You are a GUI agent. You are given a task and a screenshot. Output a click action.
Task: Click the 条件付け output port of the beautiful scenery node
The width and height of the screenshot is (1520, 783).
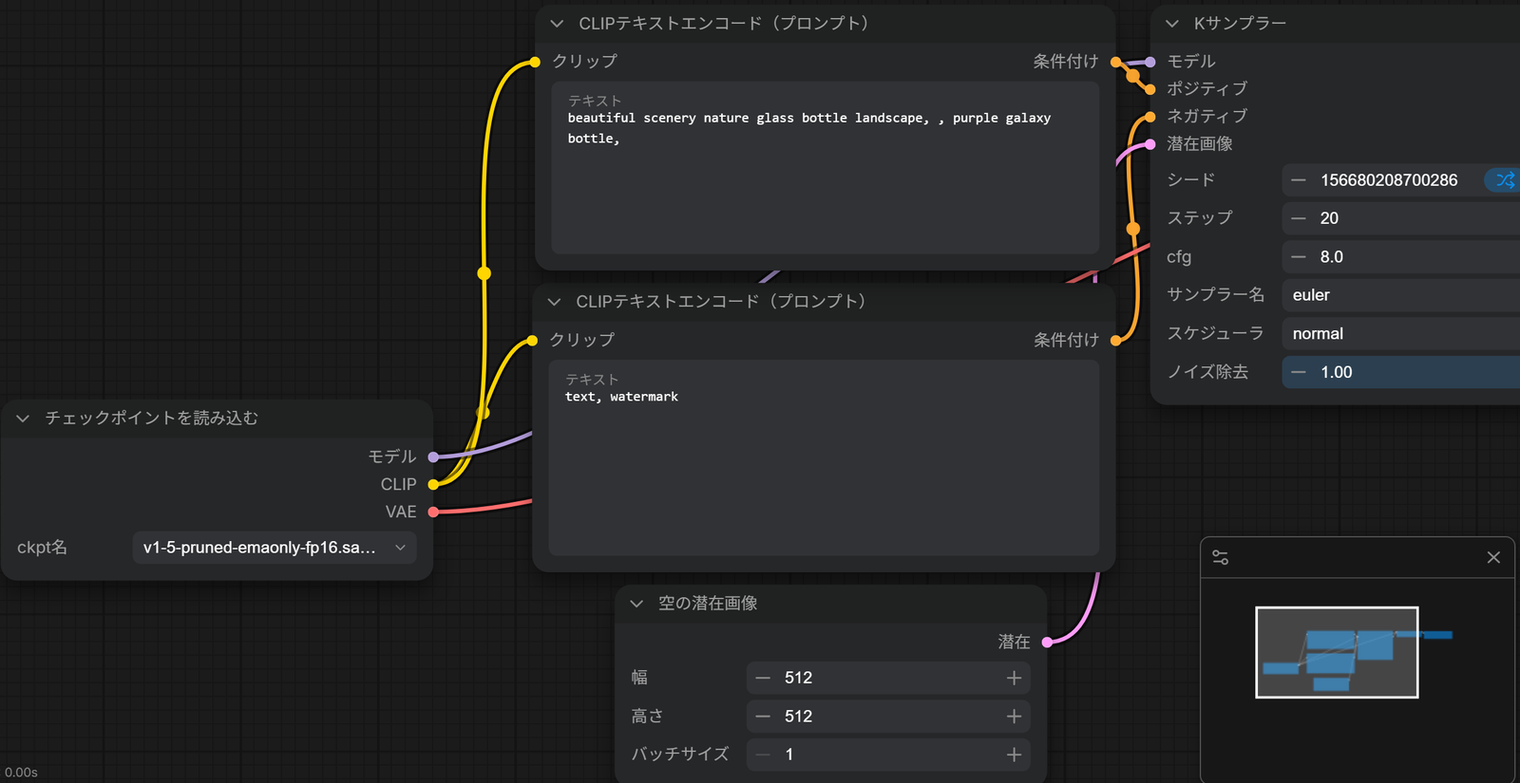[1116, 62]
